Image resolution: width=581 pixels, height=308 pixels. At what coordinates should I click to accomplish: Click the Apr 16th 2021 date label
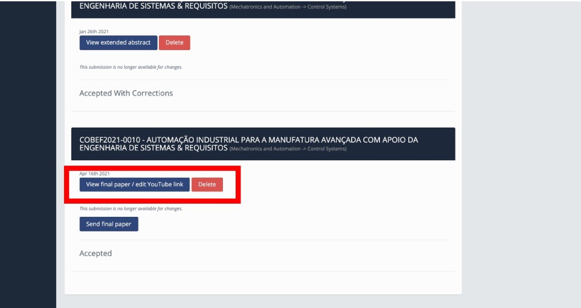94,174
